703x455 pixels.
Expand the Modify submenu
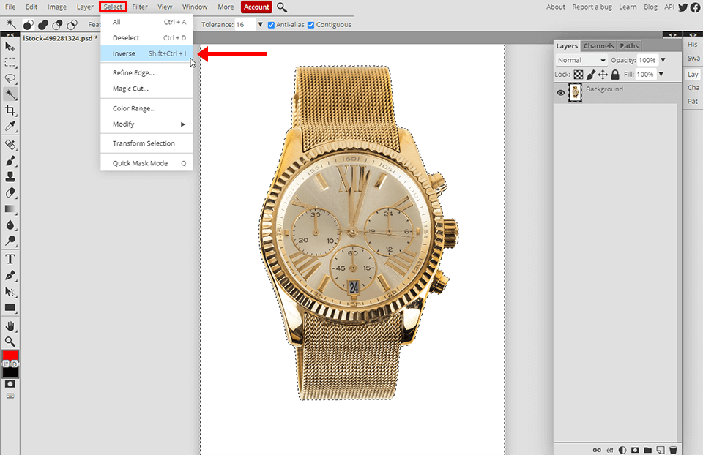pos(146,124)
